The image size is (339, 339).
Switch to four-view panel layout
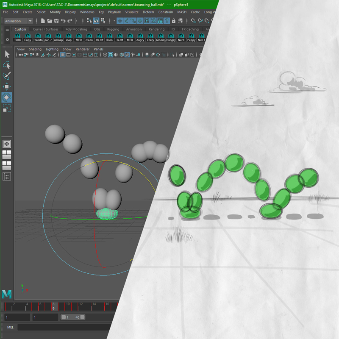7,155
